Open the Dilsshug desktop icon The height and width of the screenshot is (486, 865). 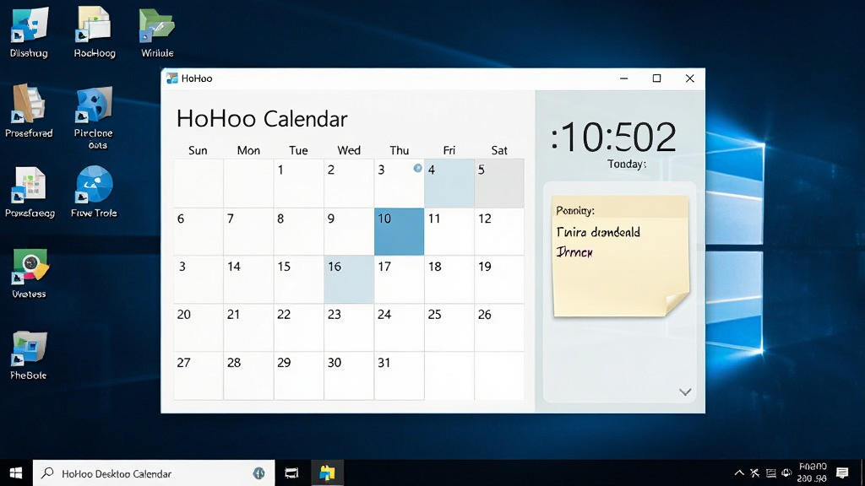(29, 32)
